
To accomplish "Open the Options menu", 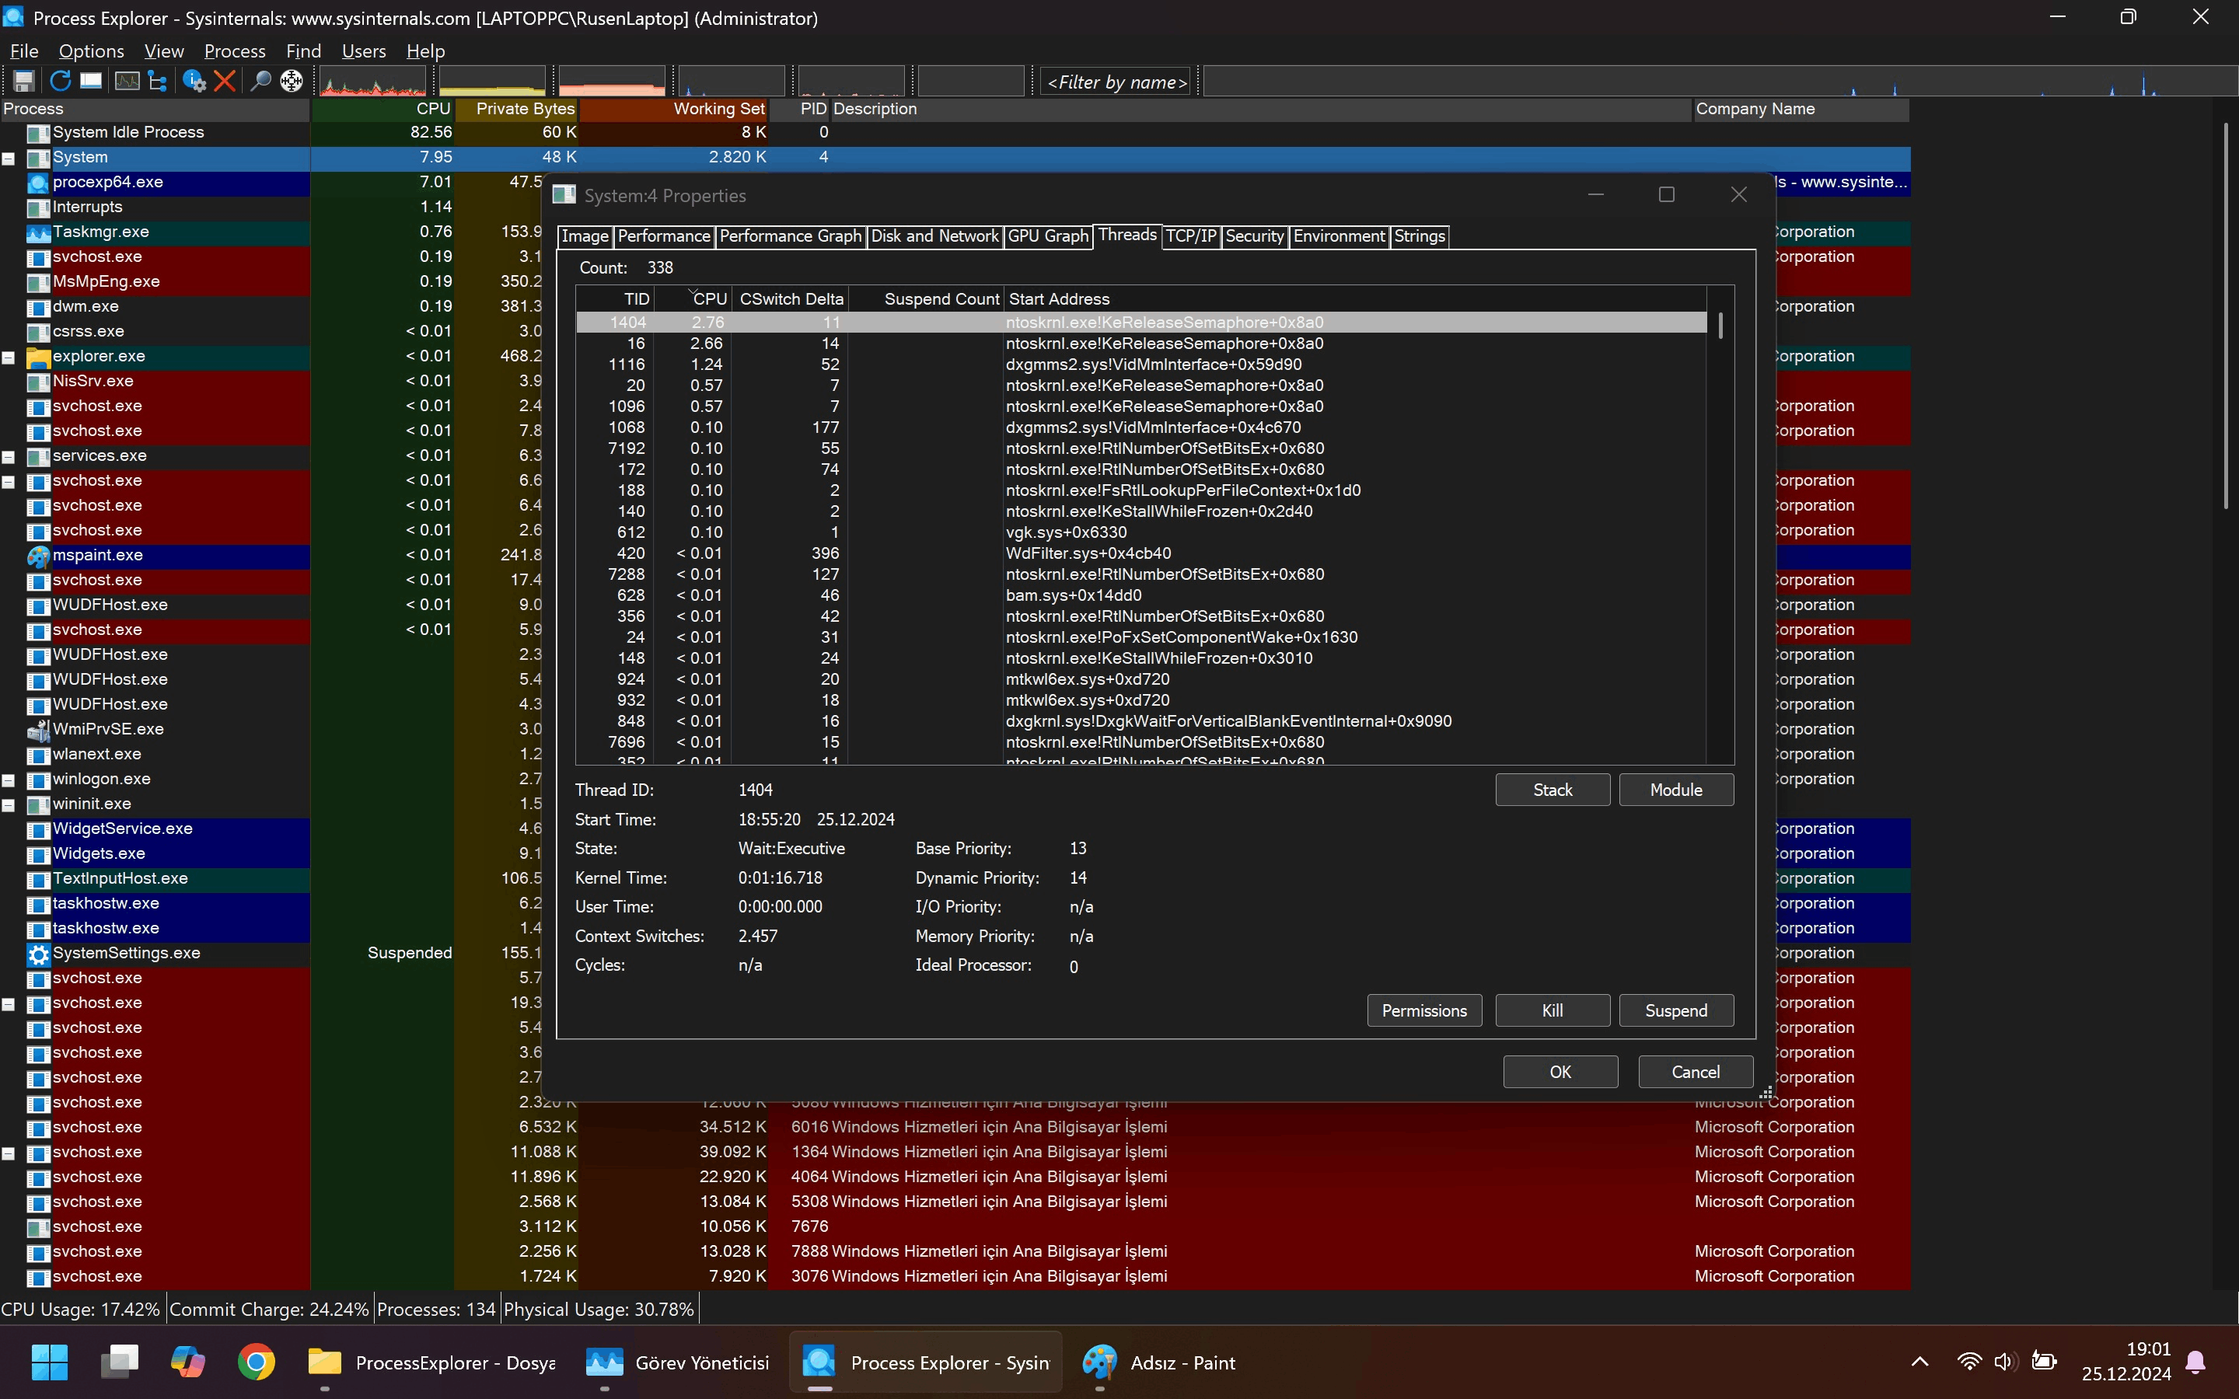I will click(x=91, y=51).
